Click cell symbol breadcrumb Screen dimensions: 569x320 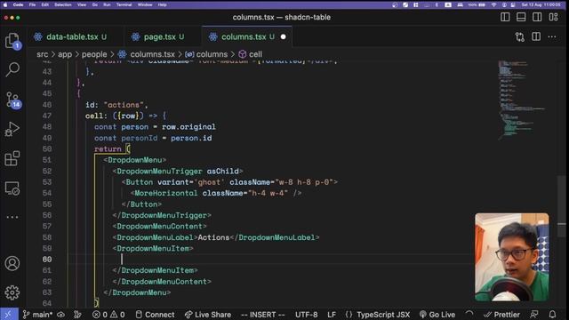(x=255, y=54)
